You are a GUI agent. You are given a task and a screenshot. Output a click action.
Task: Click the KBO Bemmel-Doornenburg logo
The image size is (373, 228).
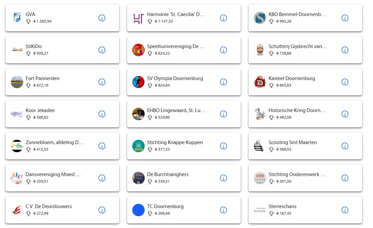pos(260,18)
